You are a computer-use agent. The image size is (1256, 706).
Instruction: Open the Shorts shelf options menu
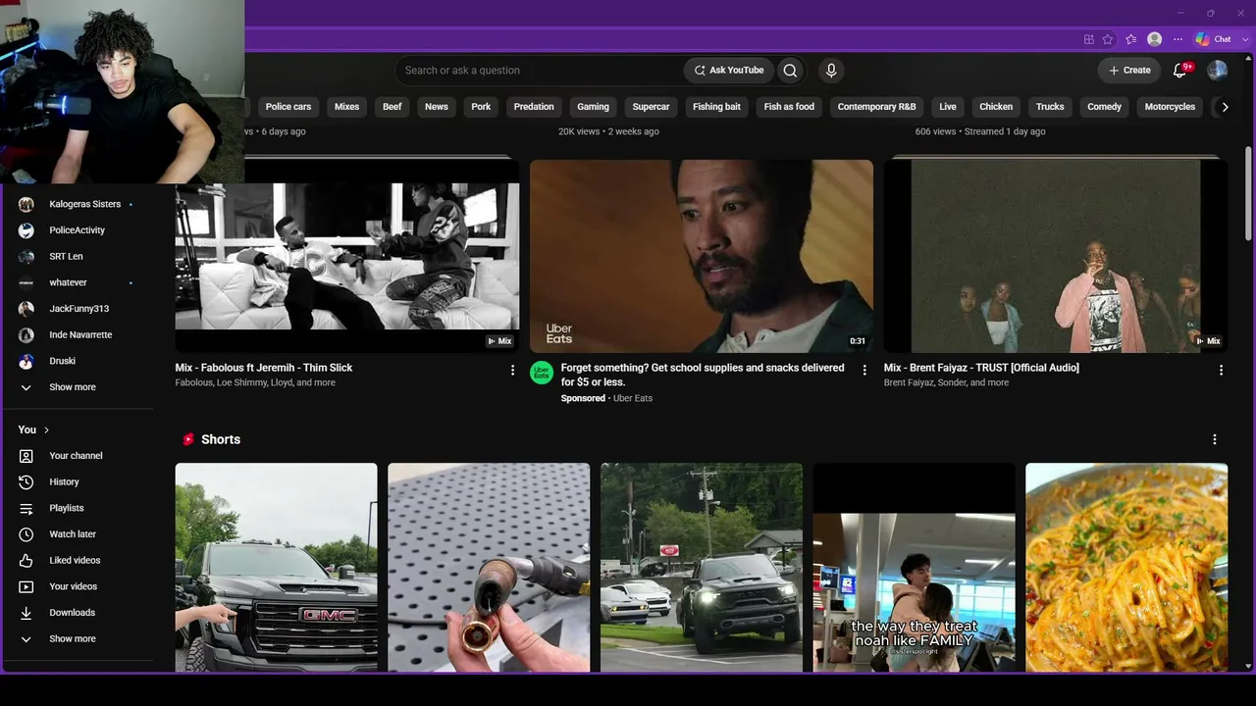click(1214, 439)
